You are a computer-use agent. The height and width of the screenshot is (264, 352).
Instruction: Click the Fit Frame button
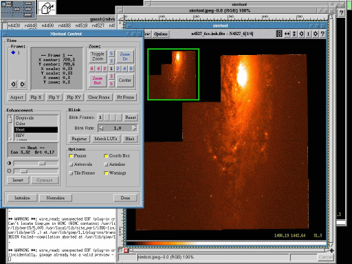click(x=125, y=97)
